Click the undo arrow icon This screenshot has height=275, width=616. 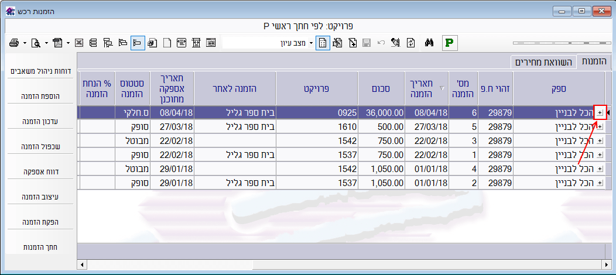pyautogui.click(x=381, y=43)
